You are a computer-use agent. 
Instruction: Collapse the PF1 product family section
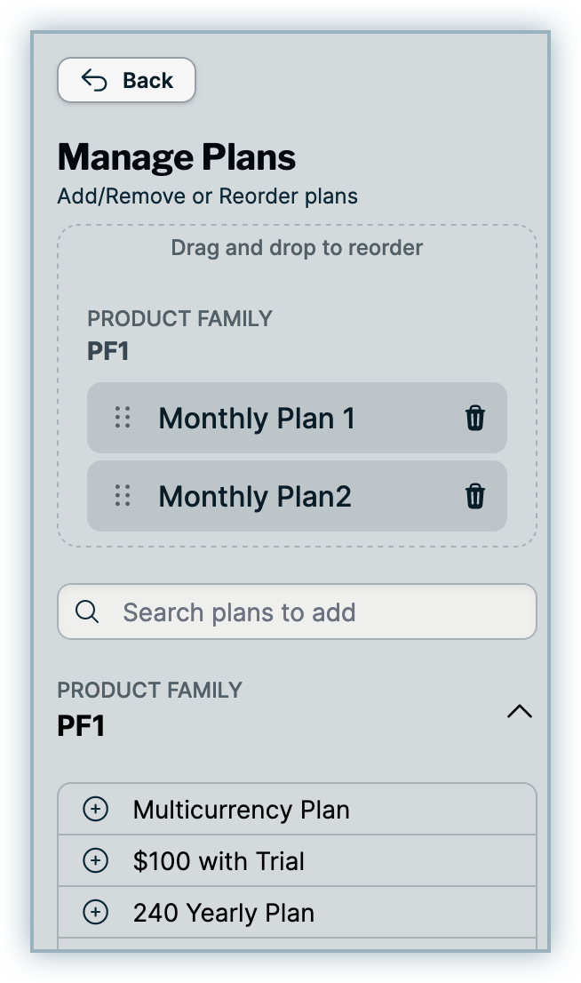coord(519,711)
